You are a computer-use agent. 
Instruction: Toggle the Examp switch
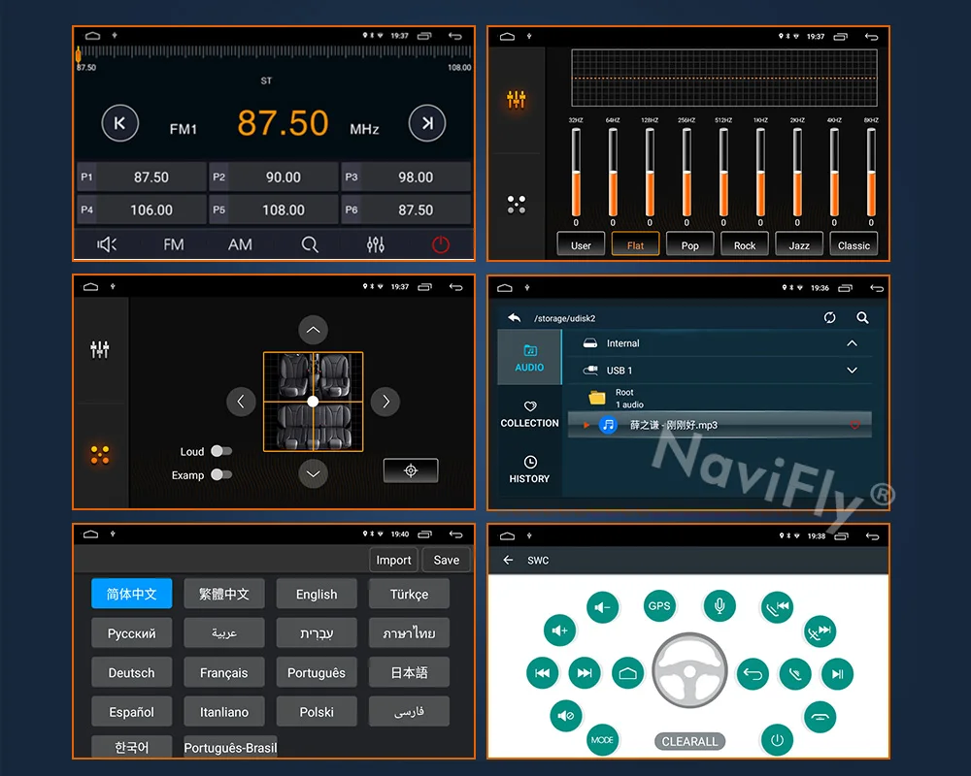[221, 474]
